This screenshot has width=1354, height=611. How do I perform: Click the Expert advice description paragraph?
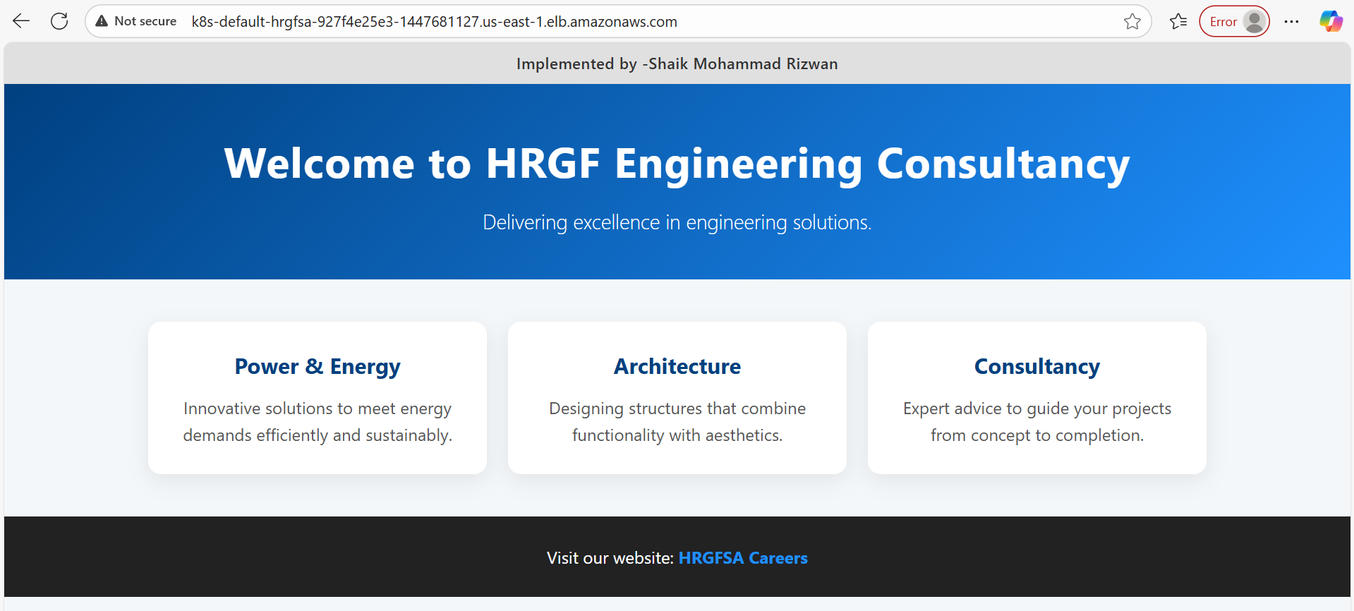(1036, 422)
